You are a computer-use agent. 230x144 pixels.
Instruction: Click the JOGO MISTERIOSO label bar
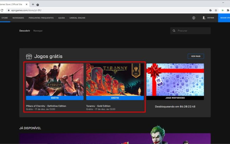pos(175,98)
